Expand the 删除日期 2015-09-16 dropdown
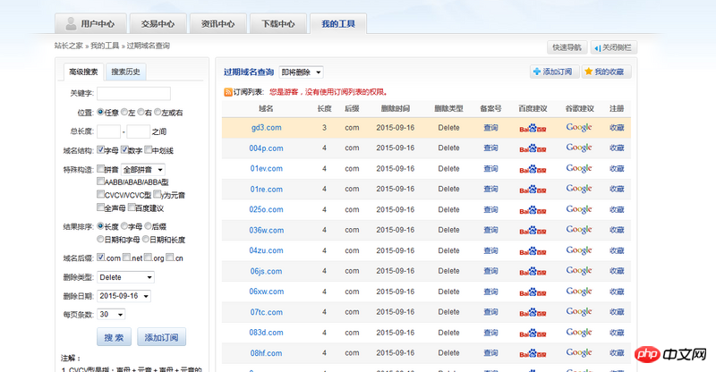The height and width of the screenshot is (372, 716). point(125,296)
